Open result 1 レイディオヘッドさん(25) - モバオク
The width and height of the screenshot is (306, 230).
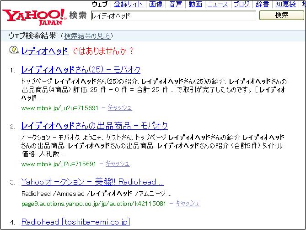(x=81, y=70)
